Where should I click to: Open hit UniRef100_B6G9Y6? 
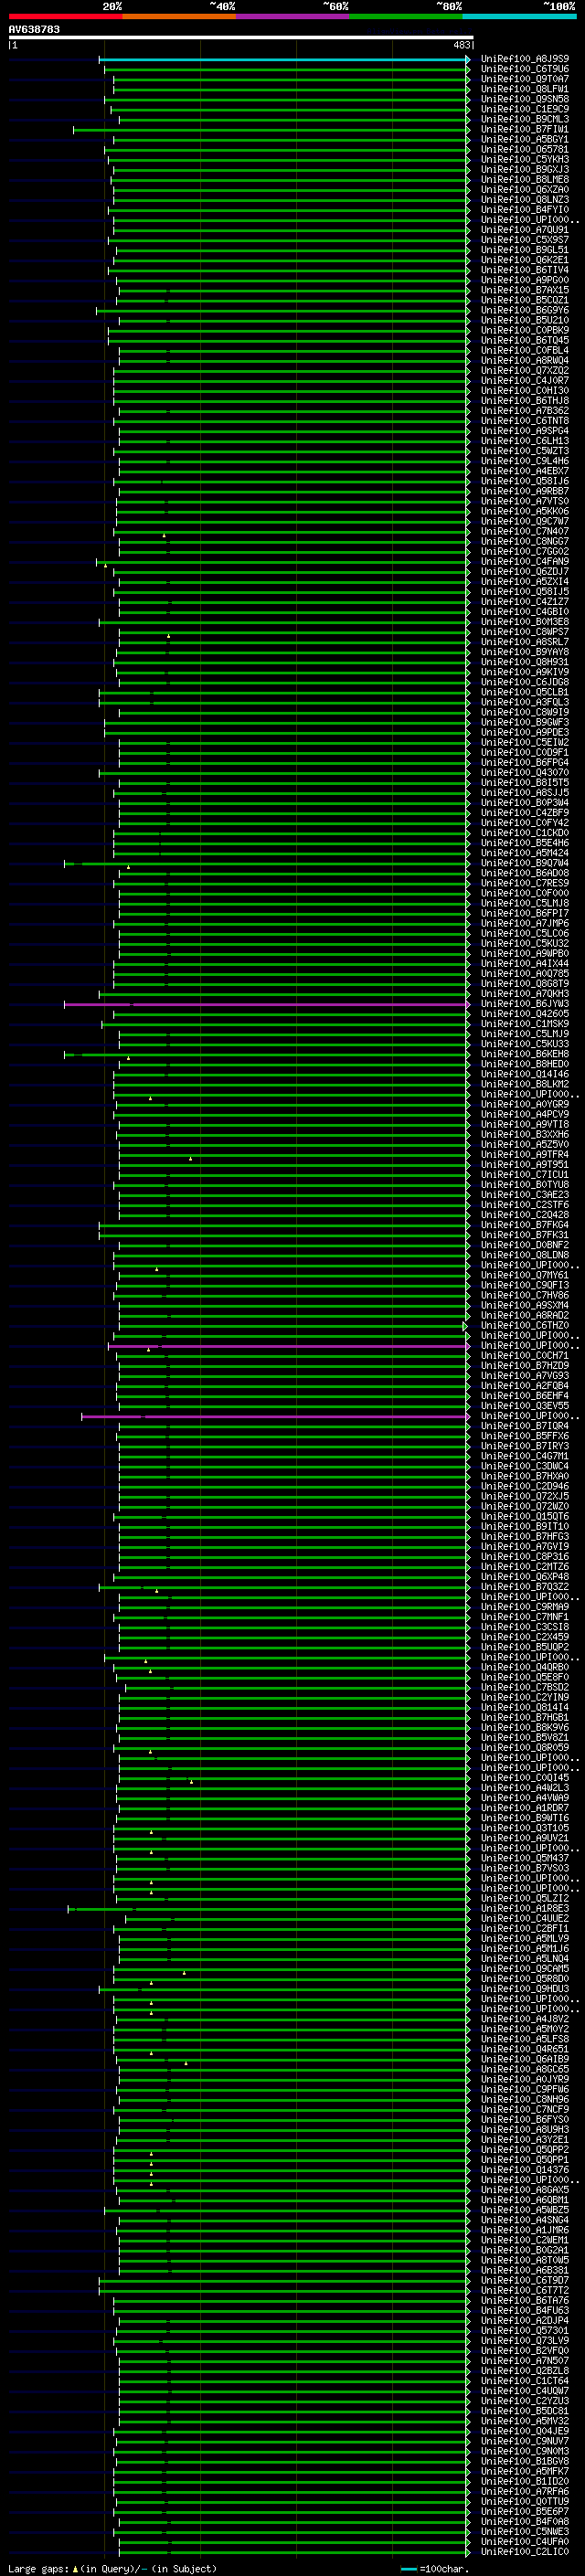click(525, 310)
